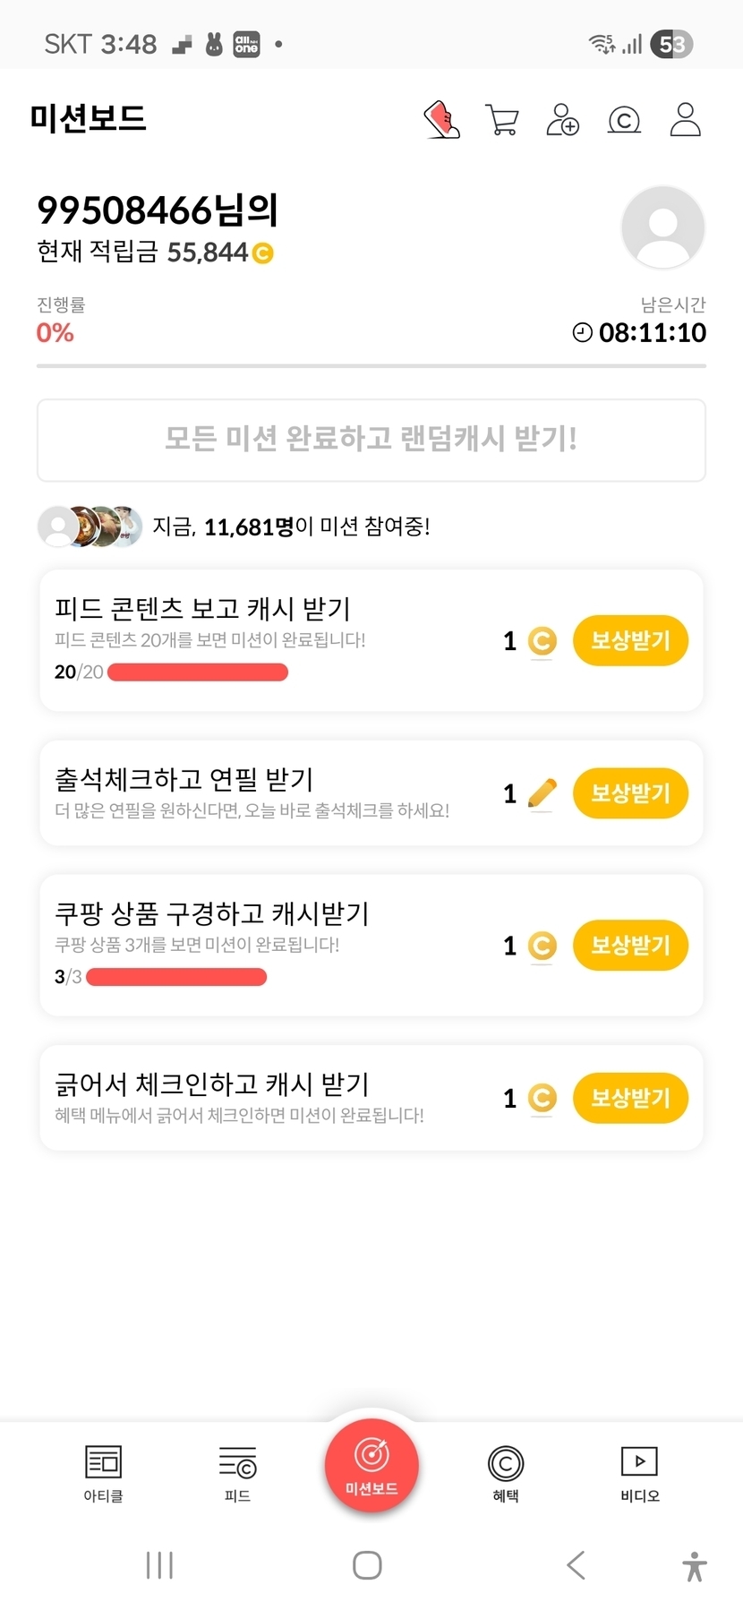This screenshot has height=1610, width=743.
Task: Open the 비디오 tab
Action: tap(639, 1474)
